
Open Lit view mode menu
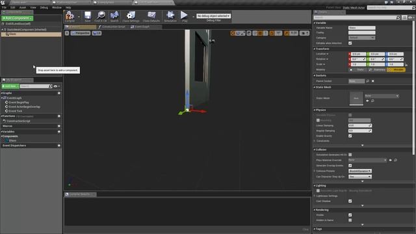point(97,33)
